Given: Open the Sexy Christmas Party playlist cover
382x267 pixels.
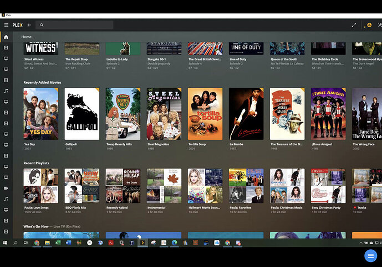Looking at the screenshot, I should tap(328, 186).
